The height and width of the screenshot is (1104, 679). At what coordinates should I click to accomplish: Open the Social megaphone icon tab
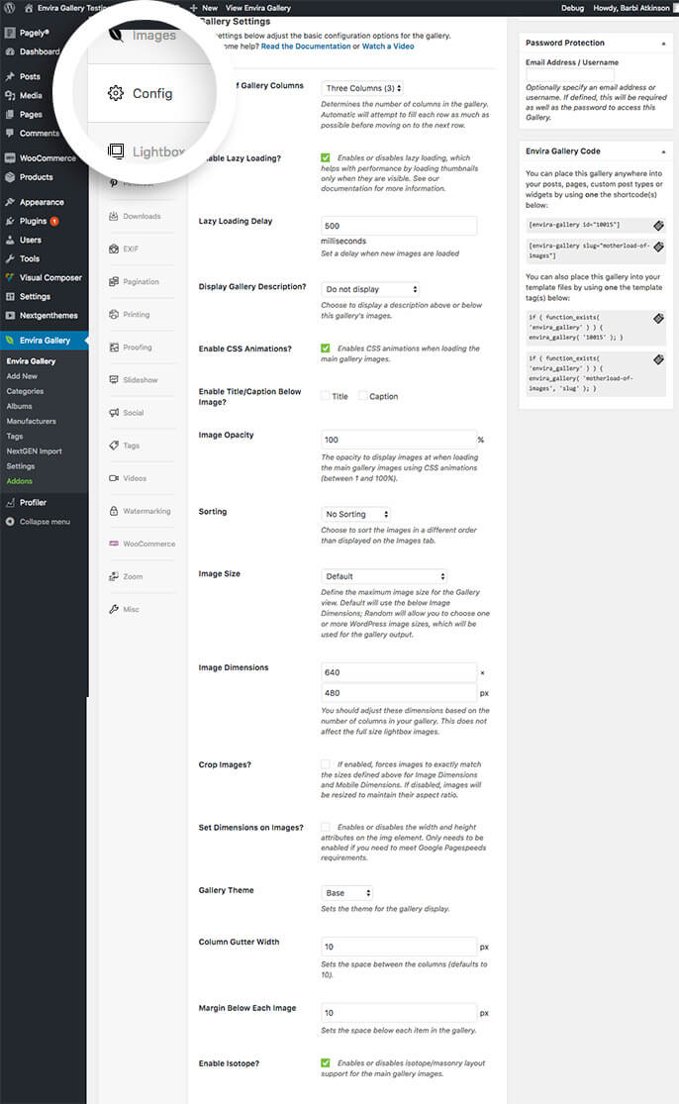115,413
